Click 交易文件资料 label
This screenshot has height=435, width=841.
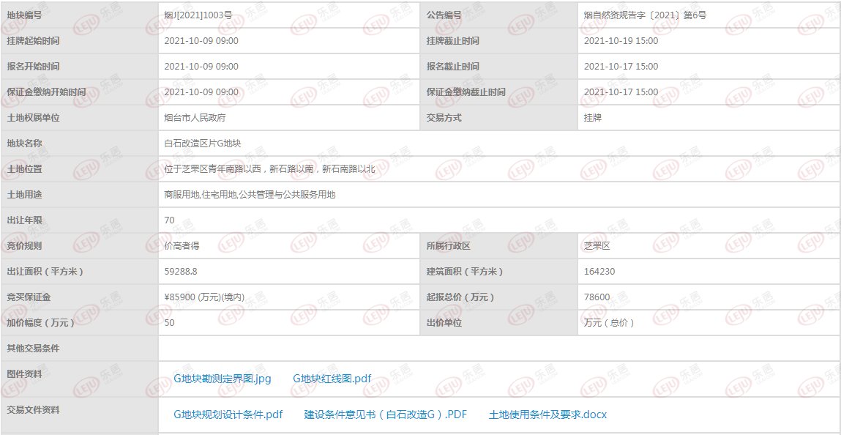(x=33, y=410)
